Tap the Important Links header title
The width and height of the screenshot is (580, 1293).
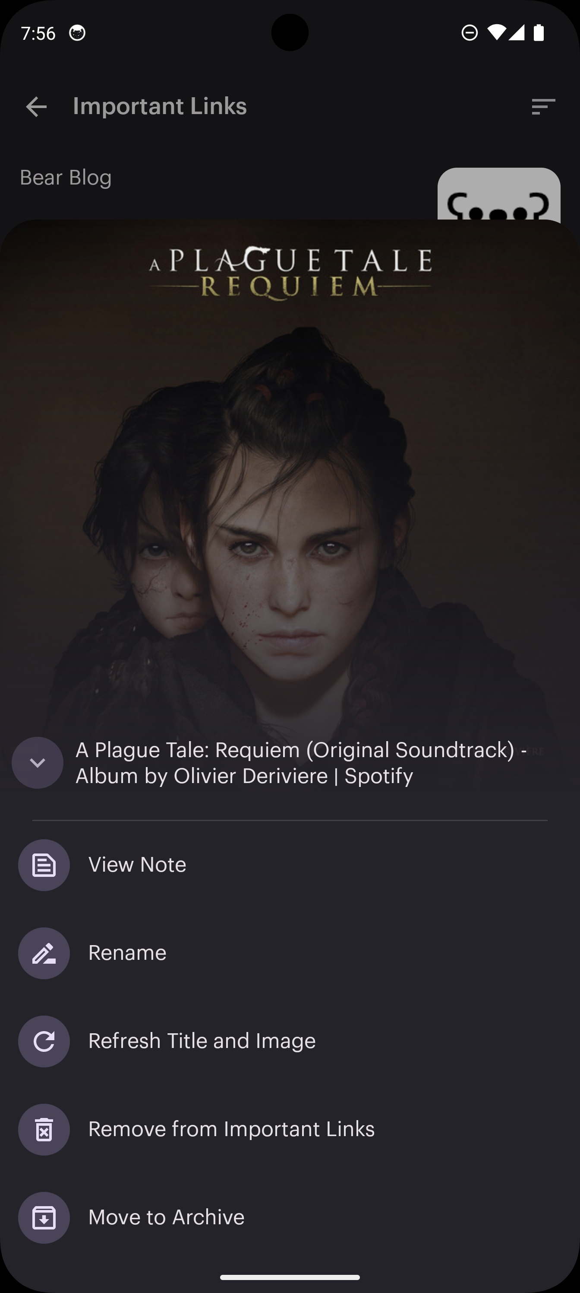160,106
